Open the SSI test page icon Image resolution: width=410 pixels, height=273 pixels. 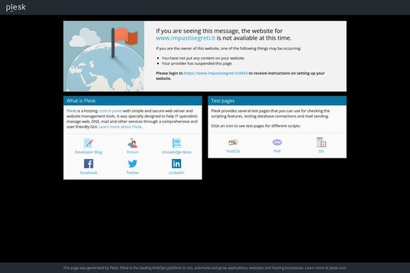tap(321, 142)
